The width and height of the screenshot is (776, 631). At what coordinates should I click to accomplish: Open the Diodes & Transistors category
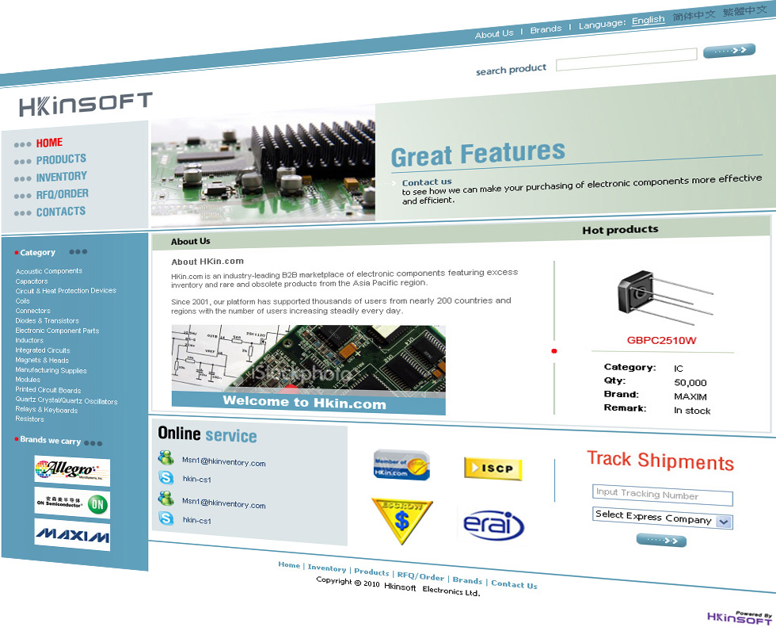(x=47, y=320)
